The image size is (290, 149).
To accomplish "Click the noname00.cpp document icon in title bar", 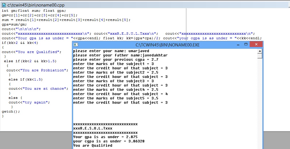I will [x=4, y=5].
